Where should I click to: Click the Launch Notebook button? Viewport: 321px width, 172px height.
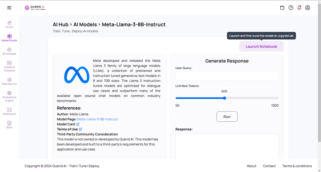[x=261, y=46]
